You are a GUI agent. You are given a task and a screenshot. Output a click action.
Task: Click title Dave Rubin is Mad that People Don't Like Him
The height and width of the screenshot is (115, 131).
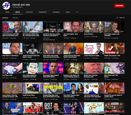(30, 76)
